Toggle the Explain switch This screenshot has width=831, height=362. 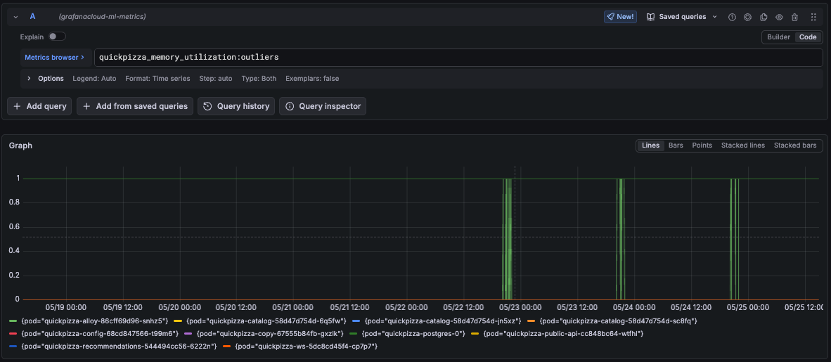(x=57, y=37)
